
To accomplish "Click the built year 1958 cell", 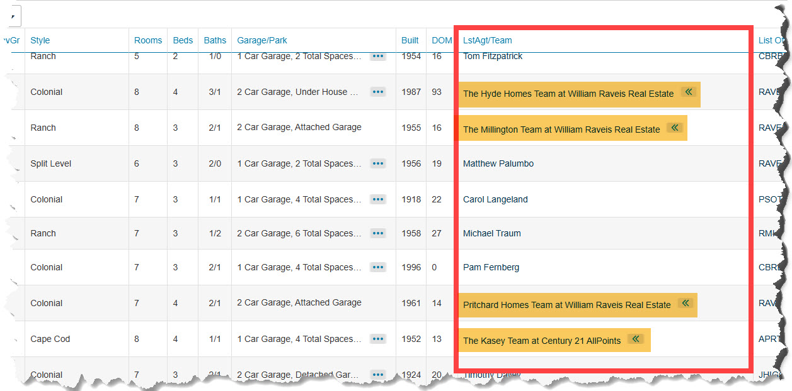I will (x=411, y=233).
